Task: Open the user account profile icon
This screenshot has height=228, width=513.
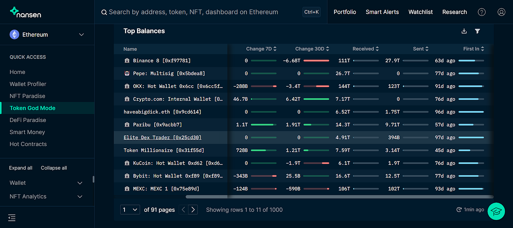Action: (501, 12)
